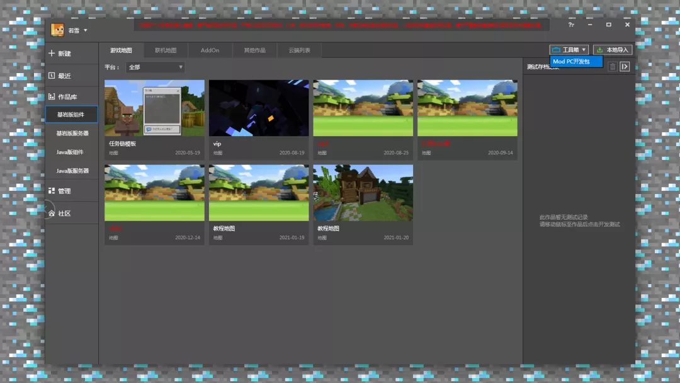Open the 工具箱 toolbox dropdown
Image resolution: width=680 pixels, height=383 pixels.
pos(569,50)
